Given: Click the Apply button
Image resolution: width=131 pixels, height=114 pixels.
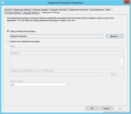Looking at the screenshot, I should [121, 108].
